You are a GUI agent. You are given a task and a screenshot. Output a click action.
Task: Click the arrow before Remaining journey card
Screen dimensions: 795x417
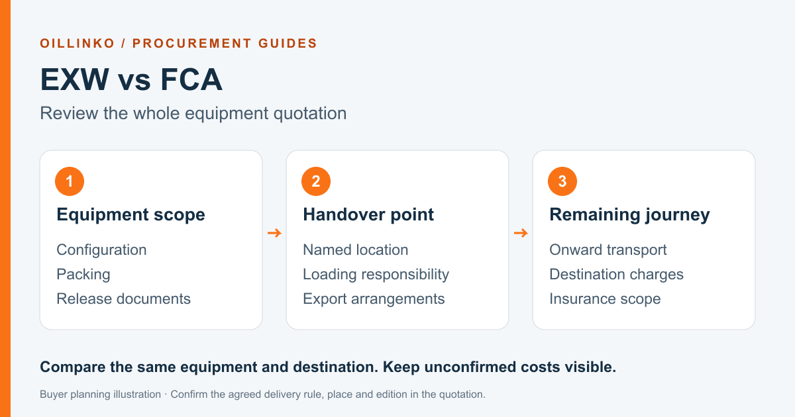click(521, 233)
